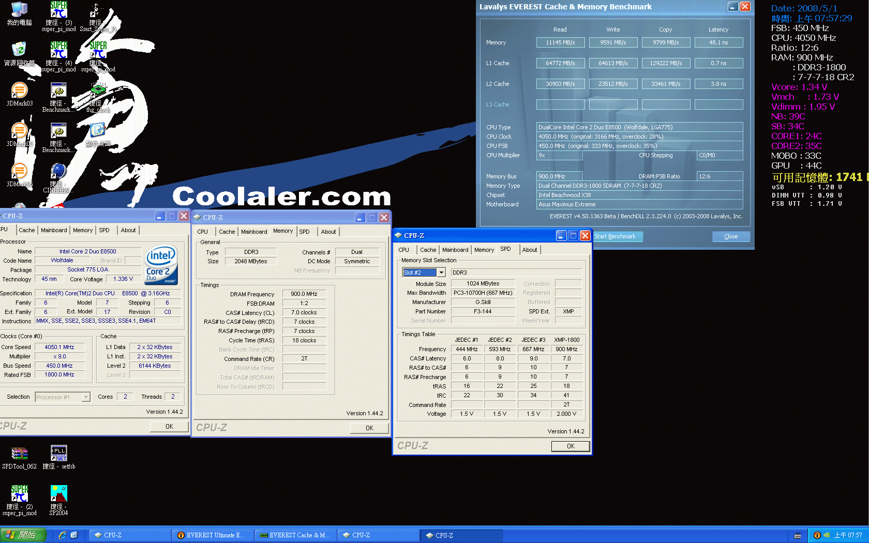Click the L2 Cache Write value 23512 MB/s

[x=613, y=84]
